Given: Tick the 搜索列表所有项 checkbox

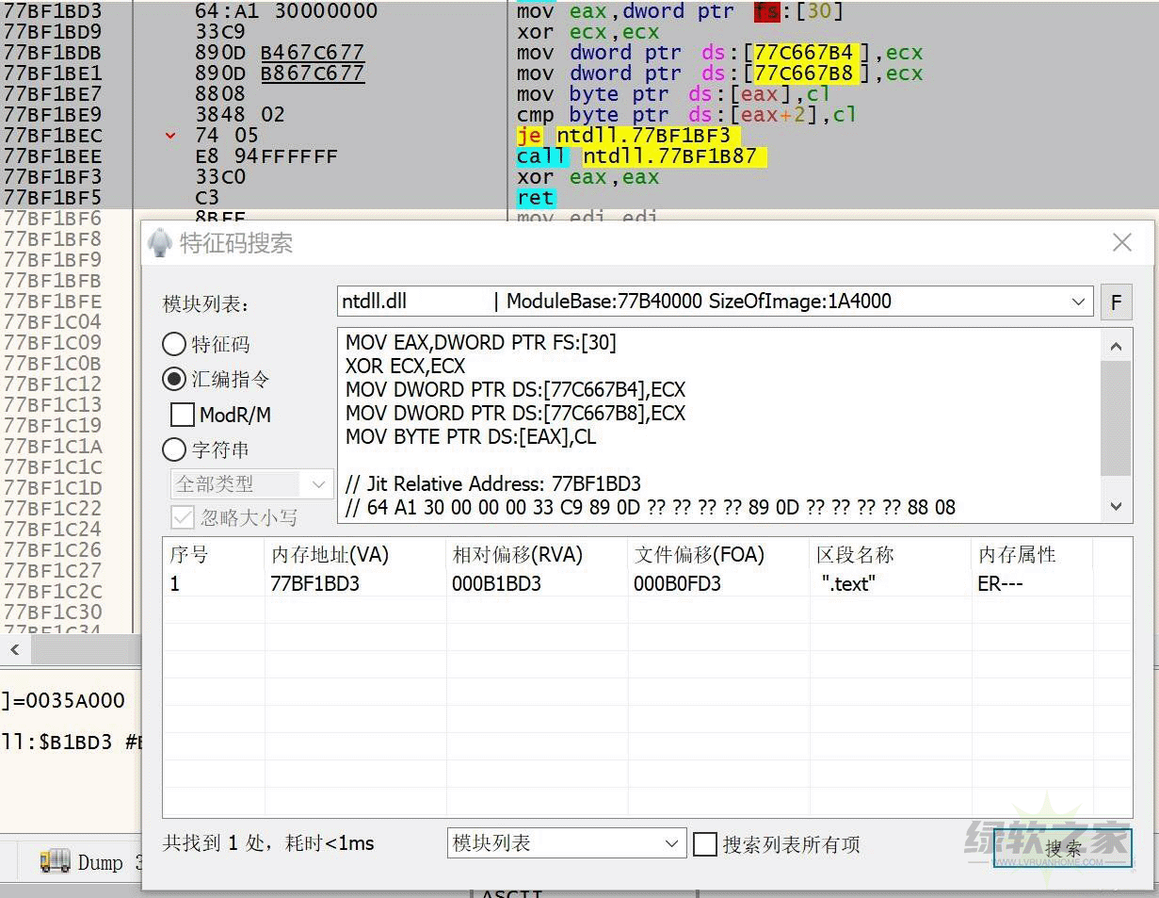Looking at the screenshot, I should coord(704,844).
